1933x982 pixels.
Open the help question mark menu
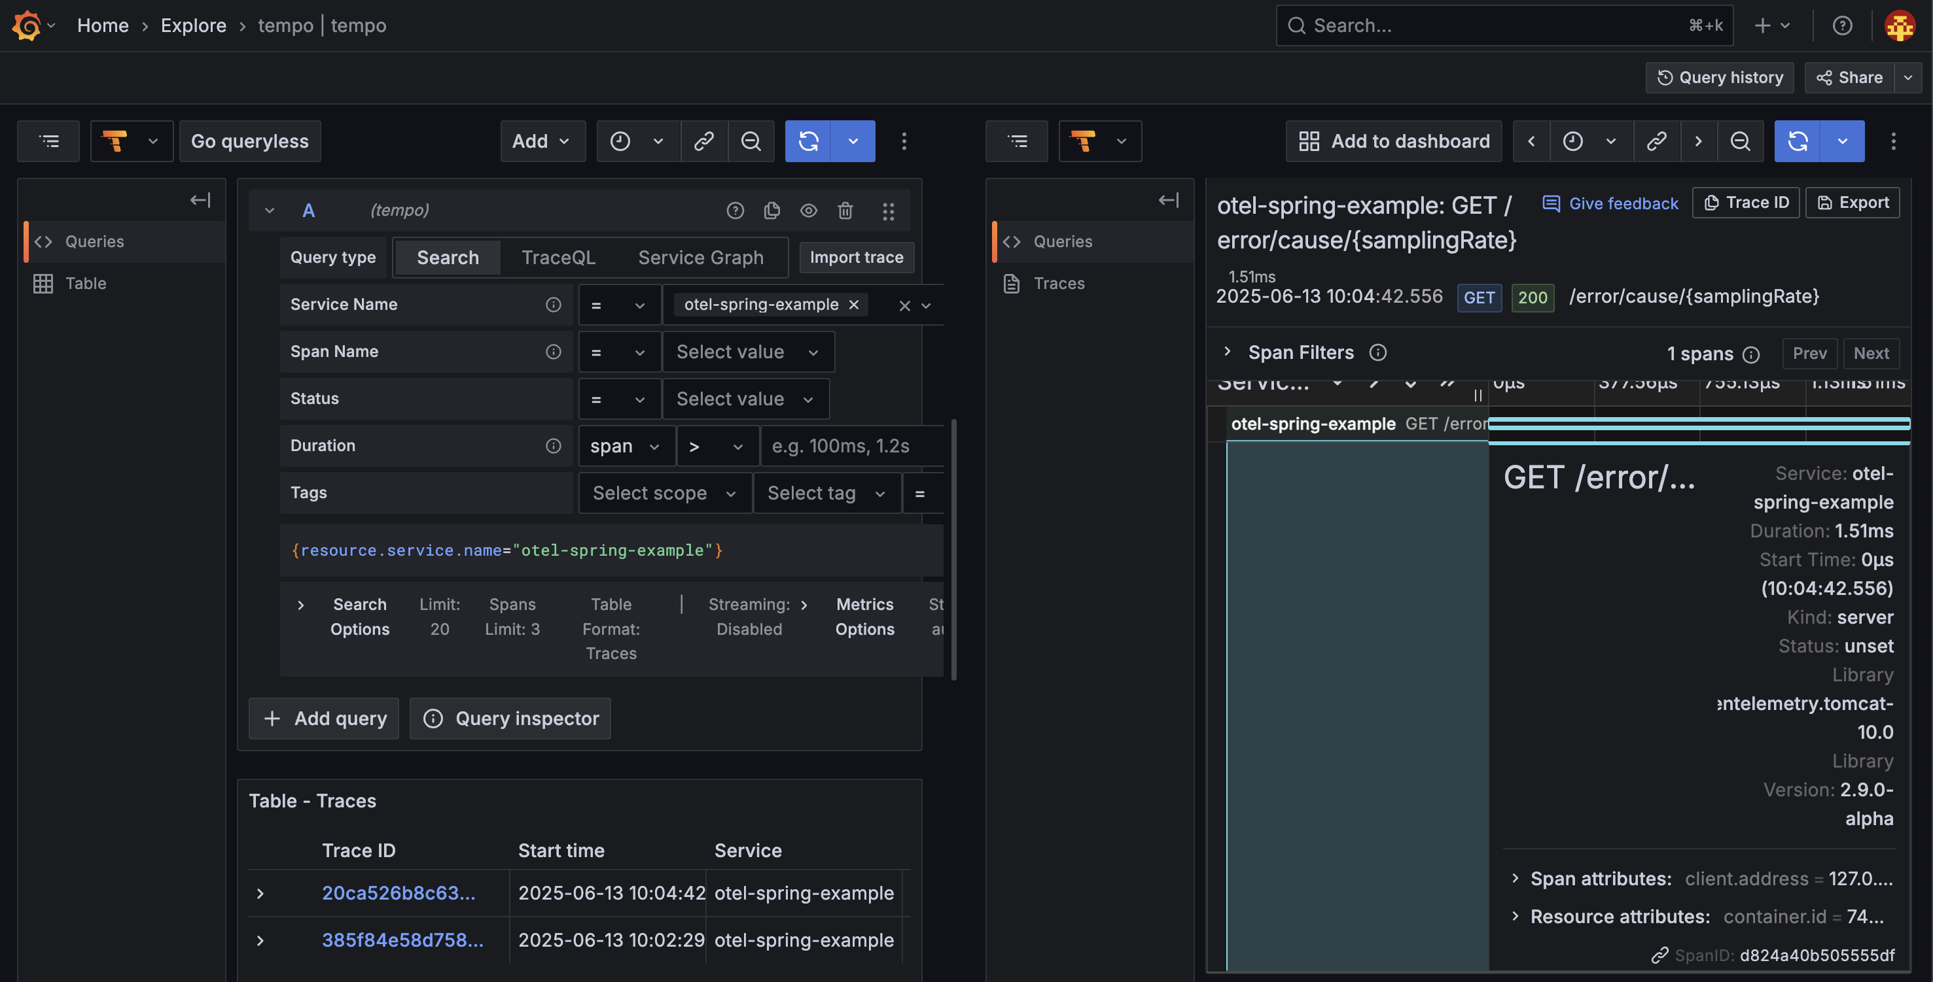1842,25
